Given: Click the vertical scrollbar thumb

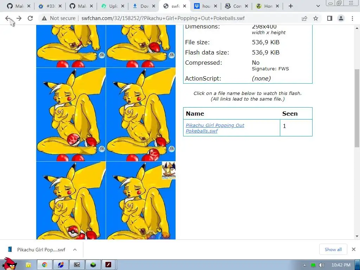Looking at the screenshot, I should click(357, 108).
